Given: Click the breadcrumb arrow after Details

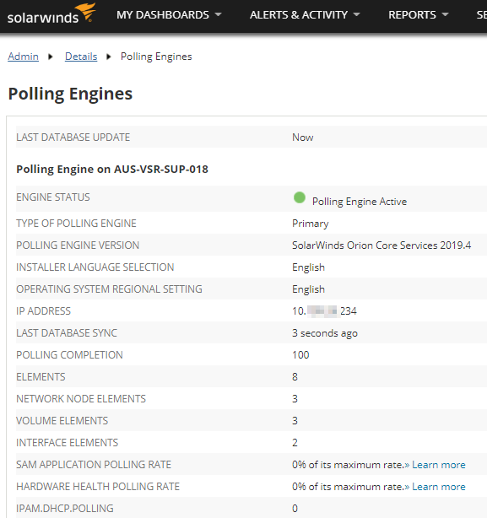Looking at the screenshot, I should (x=108, y=57).
